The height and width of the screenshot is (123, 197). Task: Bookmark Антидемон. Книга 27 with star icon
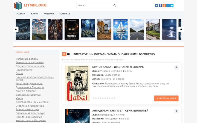click(176, 111)
